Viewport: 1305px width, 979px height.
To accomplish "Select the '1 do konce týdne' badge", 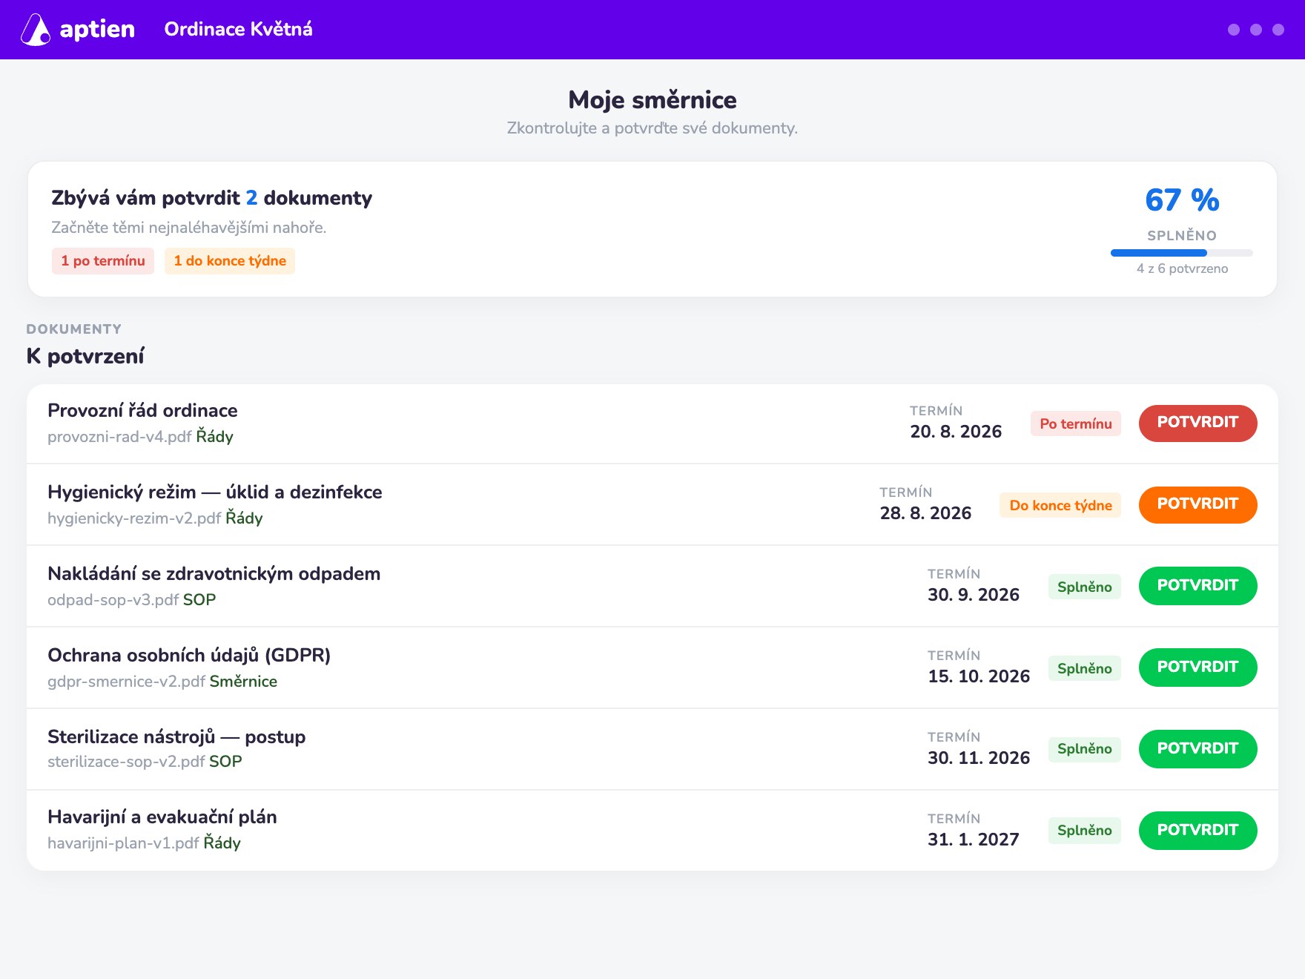I will 230,261.
